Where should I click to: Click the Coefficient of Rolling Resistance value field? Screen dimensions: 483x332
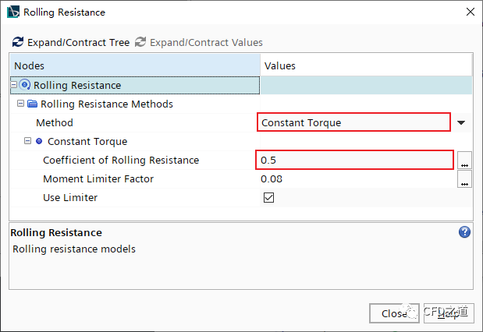coord(355,160)
